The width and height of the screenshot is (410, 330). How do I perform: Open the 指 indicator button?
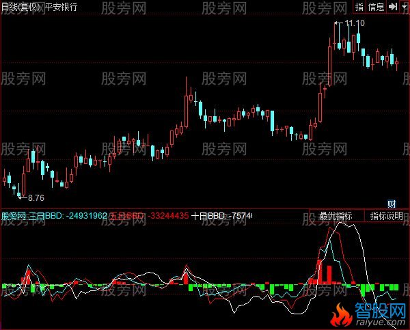point(359,7)
